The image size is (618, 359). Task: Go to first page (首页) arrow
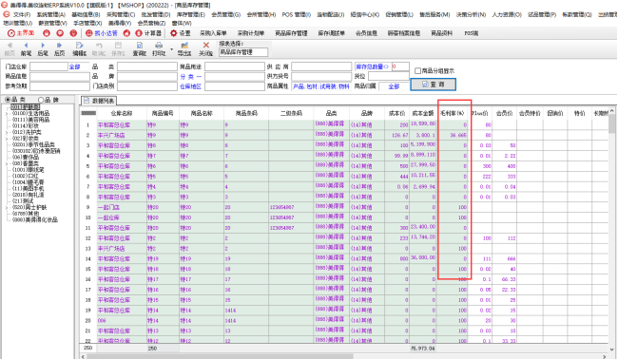(10, 46)
